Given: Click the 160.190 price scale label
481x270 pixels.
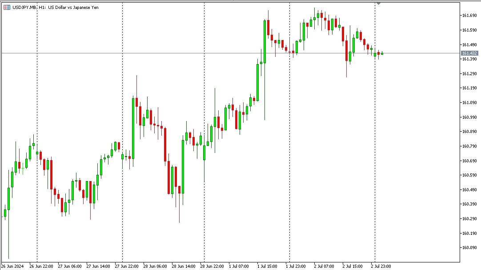Looking at the screenshot, I should click(469, 234).
